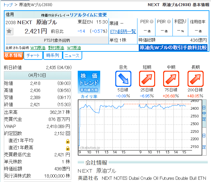Click the 信用倍率 column header
This screenshot has width=211, height=182.
pos(198,22)
